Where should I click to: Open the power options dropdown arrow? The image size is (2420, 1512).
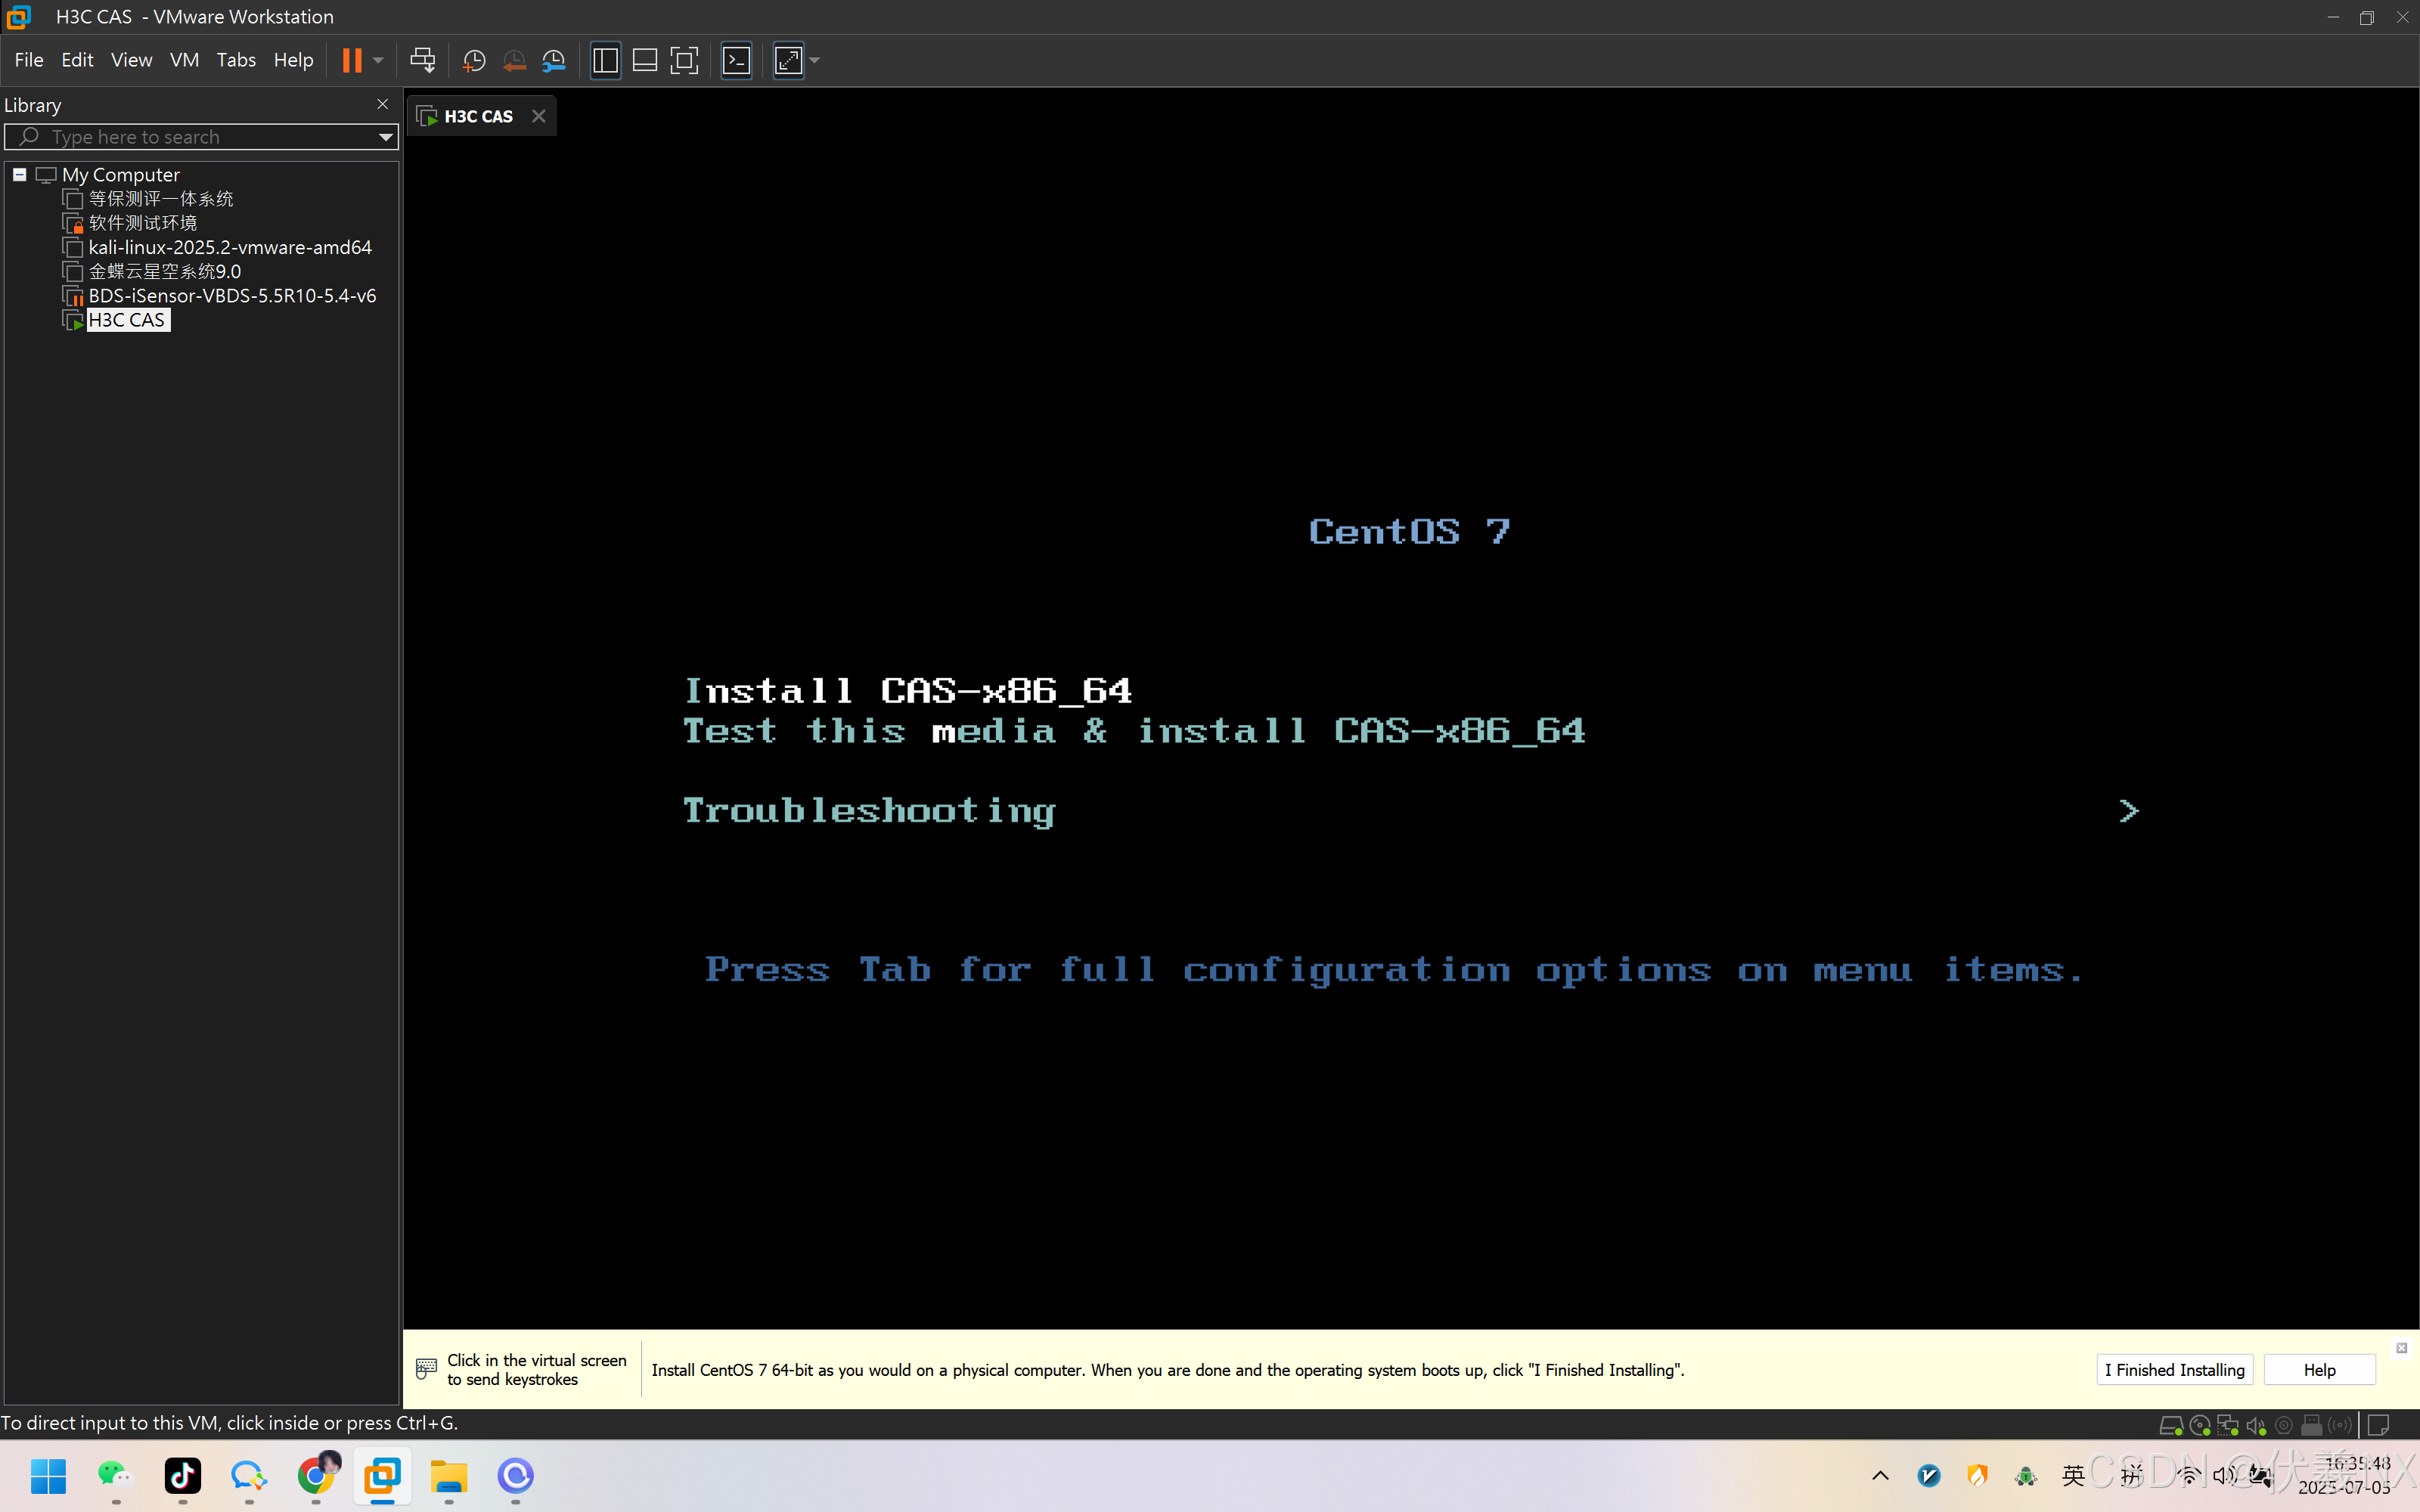click(x=378, y=60)
